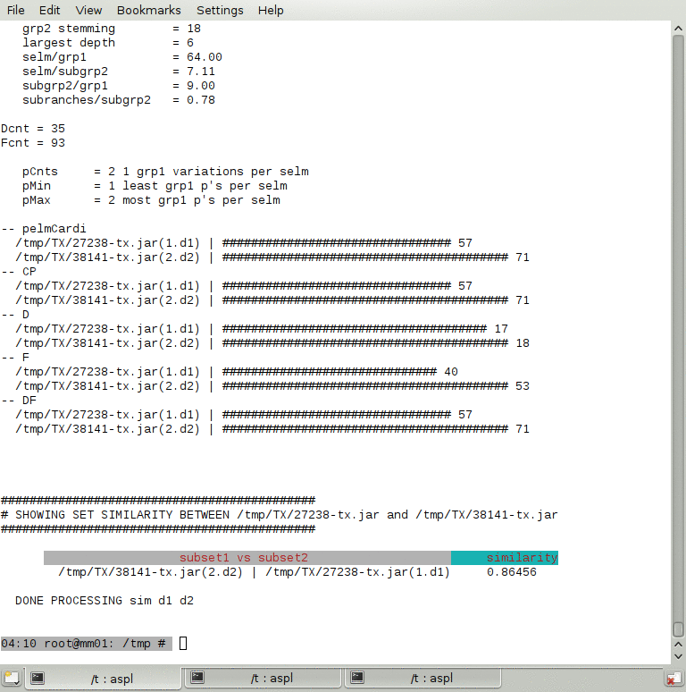The image size is (686, 692).
Task: Click the subgrp2/grp1 = 9.00 line
Action: tap(119, 86)
